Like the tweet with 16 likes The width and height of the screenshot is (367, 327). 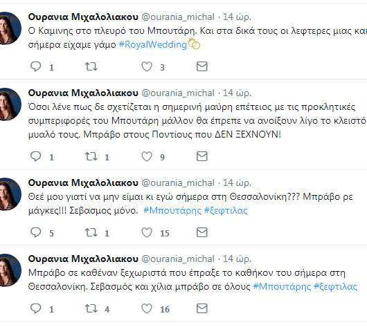pos(147,309)
